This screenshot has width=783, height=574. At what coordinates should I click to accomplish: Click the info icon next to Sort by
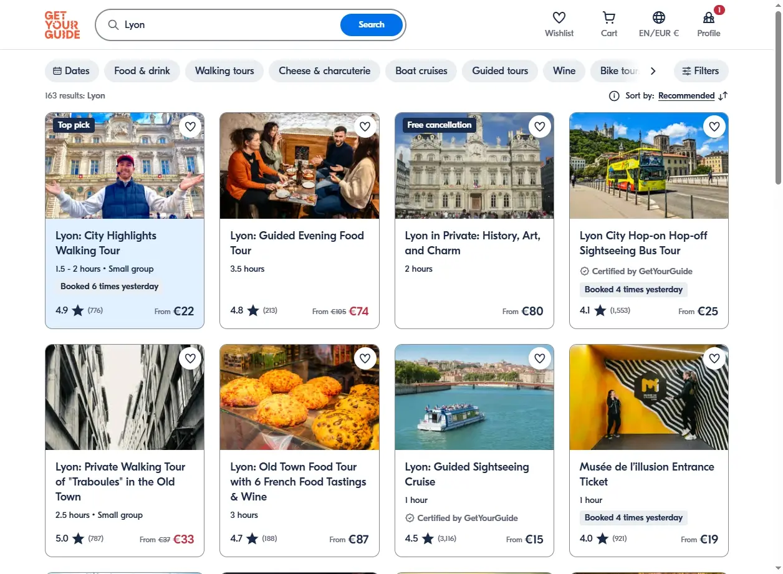coord(614,96)
